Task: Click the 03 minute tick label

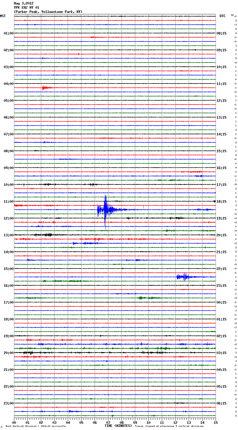Action: 54,422
